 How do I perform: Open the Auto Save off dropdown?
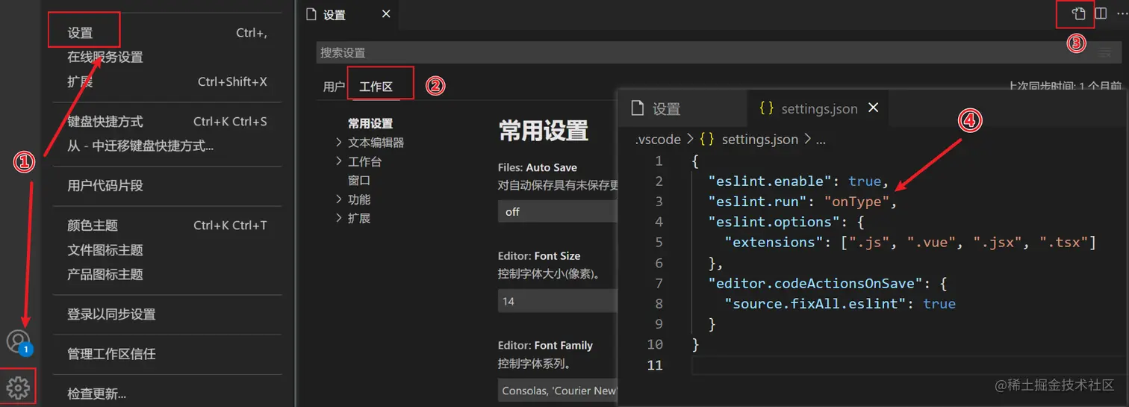point(559,211)
